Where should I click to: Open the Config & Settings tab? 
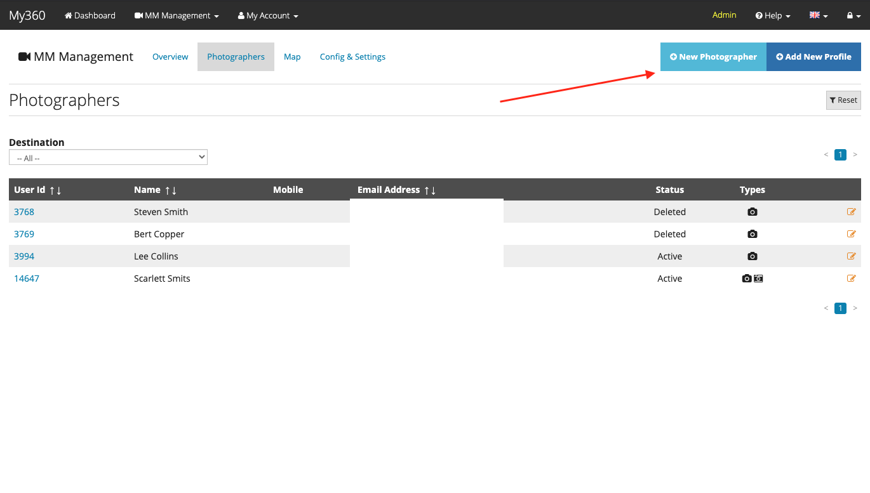coord(352,56)
